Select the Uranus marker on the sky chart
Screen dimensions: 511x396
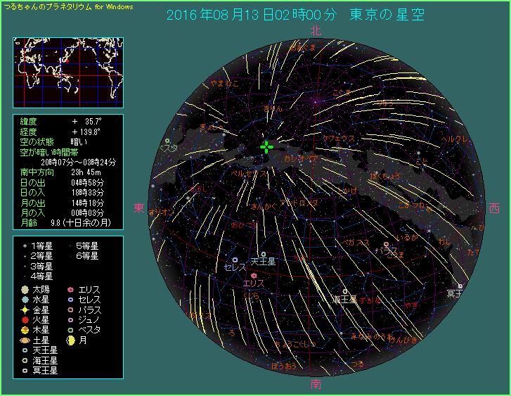263,255
